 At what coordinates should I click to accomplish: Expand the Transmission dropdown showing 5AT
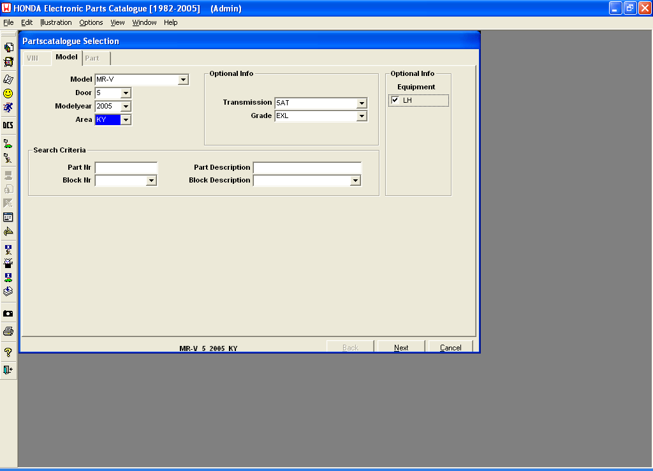pos(362,103)
